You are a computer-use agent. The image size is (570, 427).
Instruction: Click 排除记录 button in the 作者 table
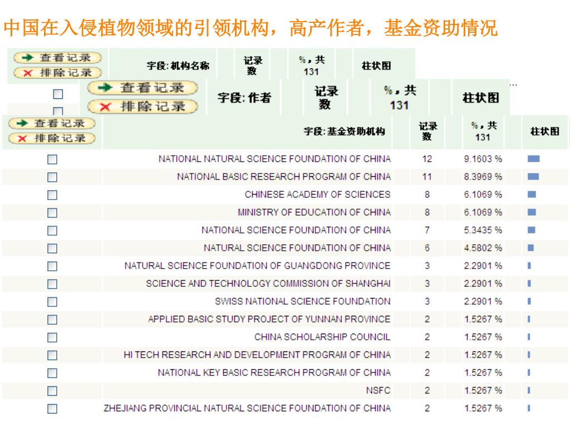tap(143, 106)
